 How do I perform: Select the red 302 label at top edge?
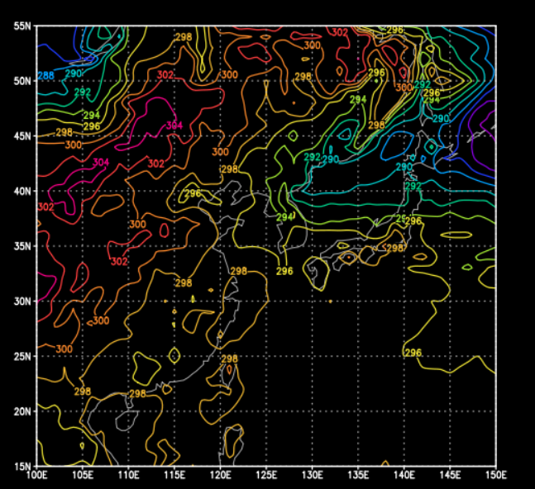(x=339, y=32)
